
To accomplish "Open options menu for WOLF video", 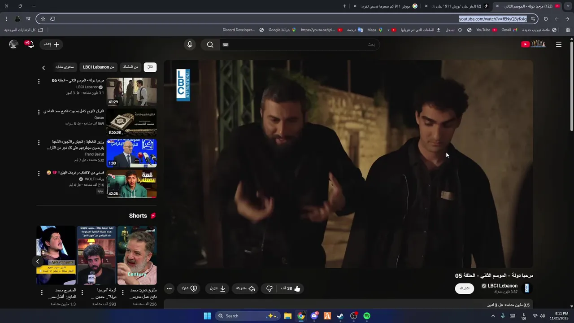I will tap(39, 173).
